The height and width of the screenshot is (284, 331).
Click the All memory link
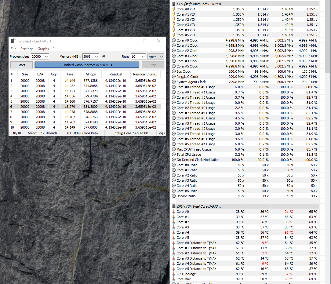coord(104,56)
